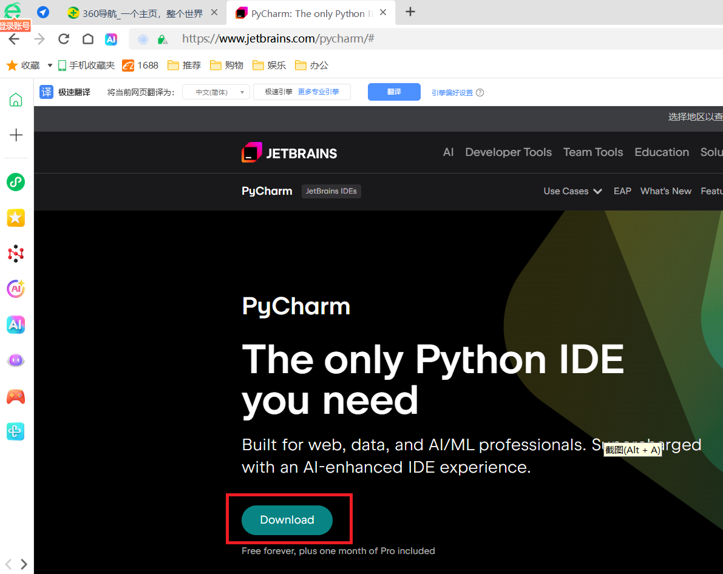Open the favorites dropdown arrow

tap(50, 66)
